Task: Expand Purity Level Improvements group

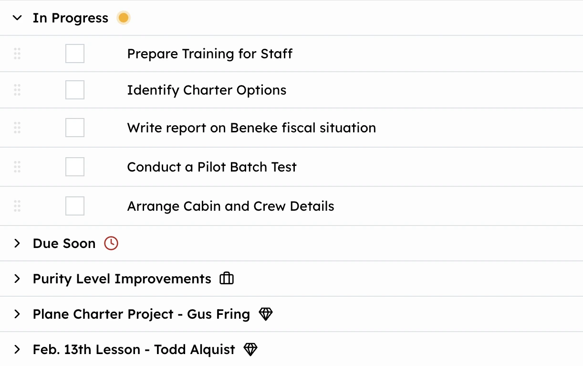Action: [17, 279]
